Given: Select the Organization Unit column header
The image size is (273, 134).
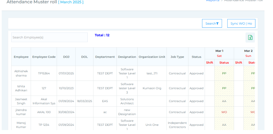Looking at the screenshot, I should (152, 57).
